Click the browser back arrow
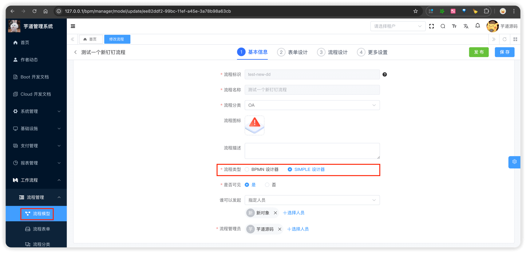 (12, 11)
